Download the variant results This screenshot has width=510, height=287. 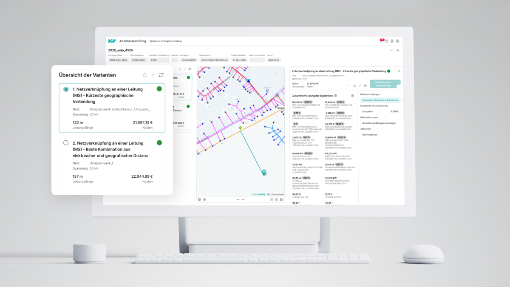pyautogui.click(x=354, y=85)
